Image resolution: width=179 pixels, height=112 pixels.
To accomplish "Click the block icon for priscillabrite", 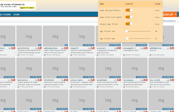I will 41,48.
